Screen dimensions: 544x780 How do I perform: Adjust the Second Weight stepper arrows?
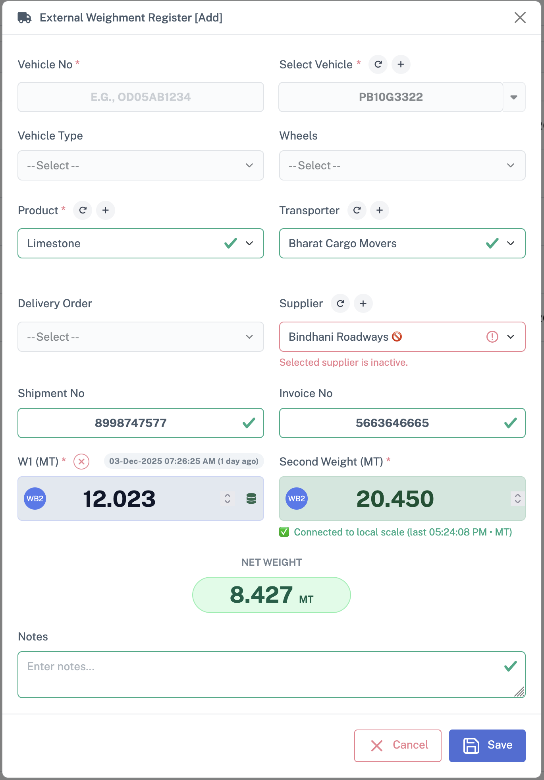pyautogui.click(x=517, y=499)
